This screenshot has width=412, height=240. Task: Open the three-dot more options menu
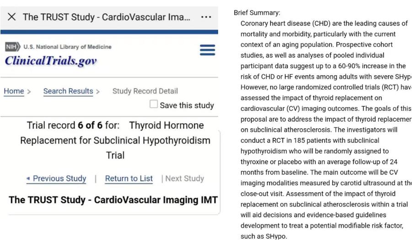tap(206, 17)
